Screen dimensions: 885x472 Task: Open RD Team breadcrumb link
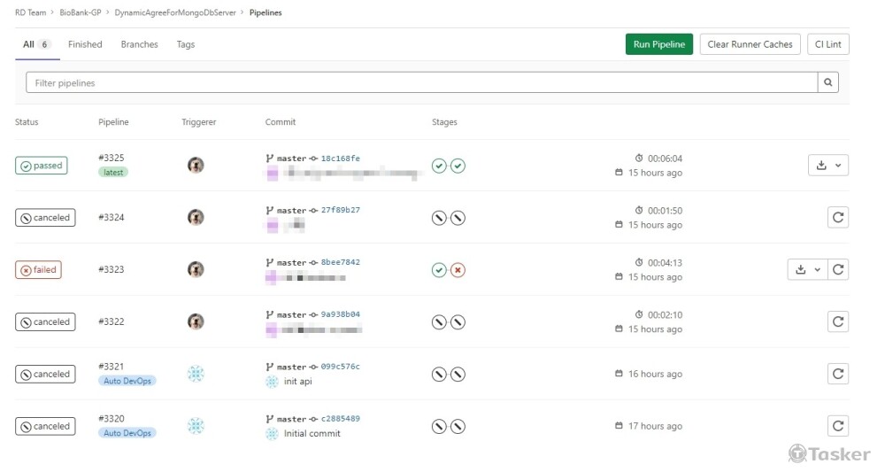click(x=30, y=12)
